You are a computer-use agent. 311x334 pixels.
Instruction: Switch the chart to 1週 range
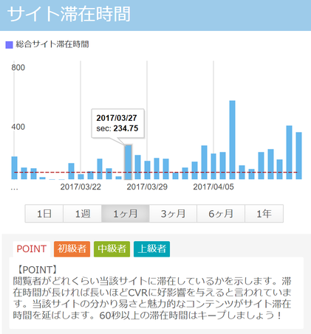click(83, 214)
